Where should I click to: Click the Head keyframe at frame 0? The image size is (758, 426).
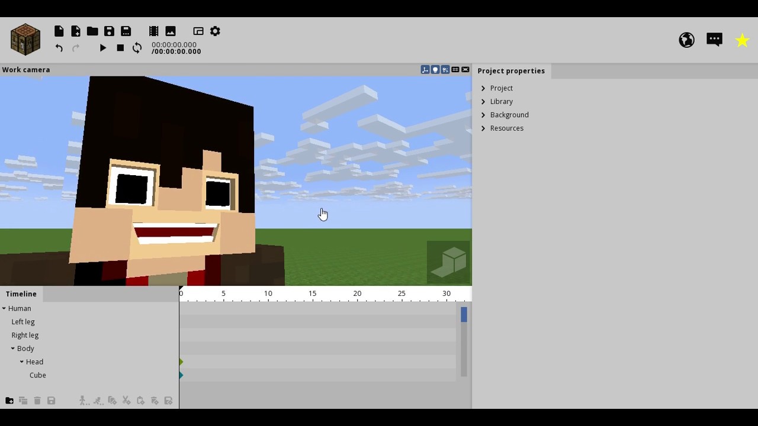pyautogui.click(x=181, y=362)
